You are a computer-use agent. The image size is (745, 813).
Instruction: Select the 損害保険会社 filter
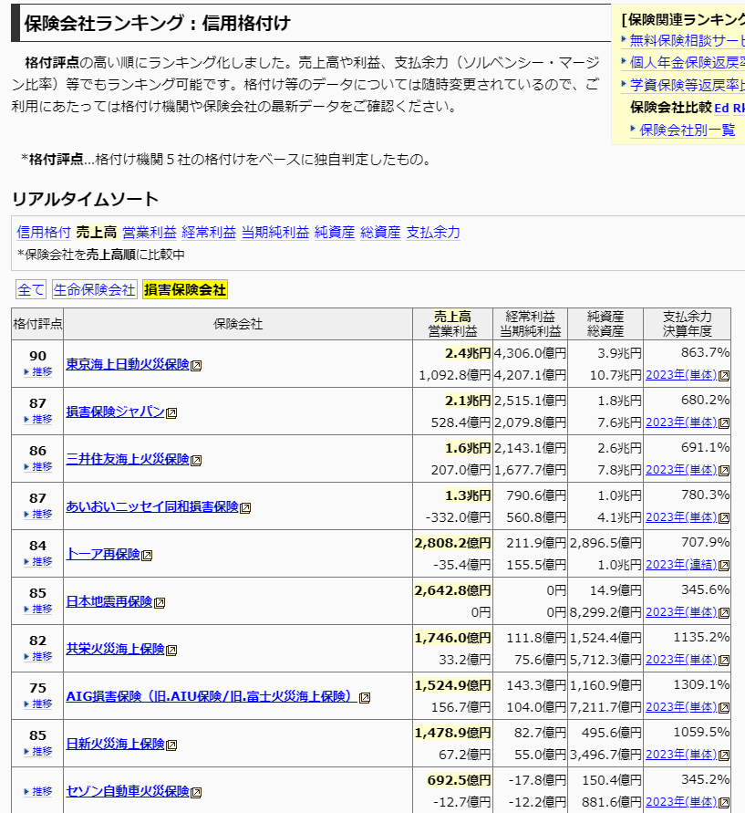(x=185, y=289)
